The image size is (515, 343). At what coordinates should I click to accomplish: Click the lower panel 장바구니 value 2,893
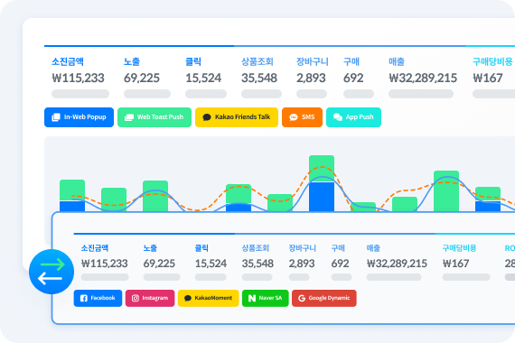tap(302, 264)
